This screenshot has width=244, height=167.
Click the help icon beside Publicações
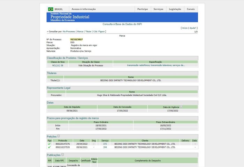coord(62,154)
